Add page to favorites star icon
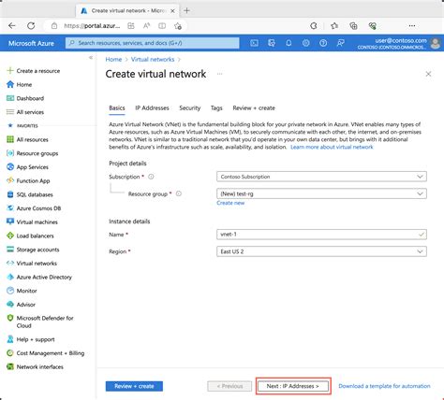The width and height of the screenshot is (444, 400). 178,26
